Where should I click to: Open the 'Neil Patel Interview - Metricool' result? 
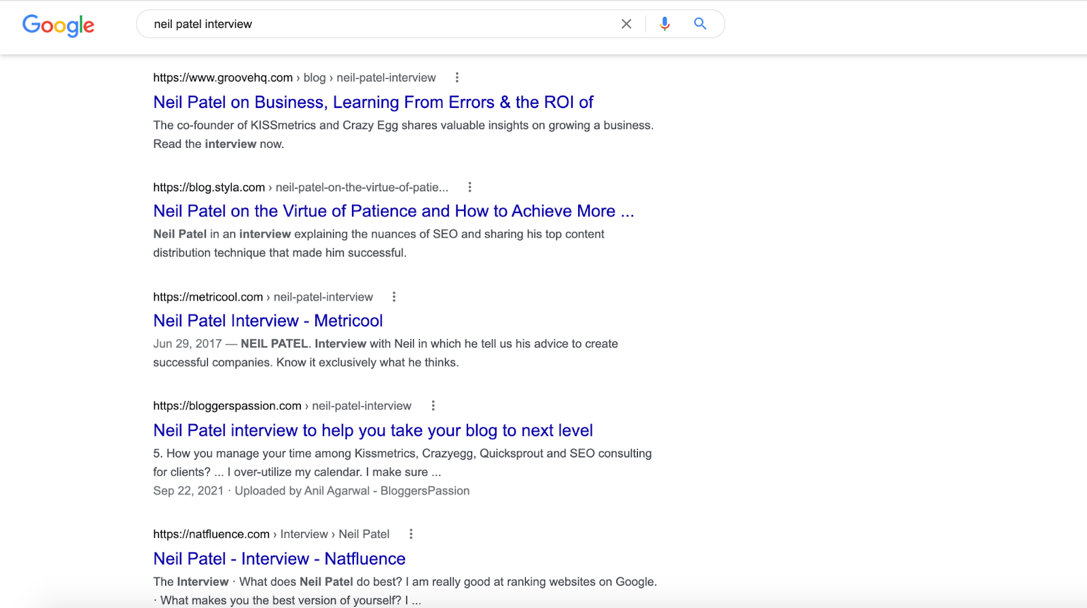pyautogui.click(x=268, y=321)
